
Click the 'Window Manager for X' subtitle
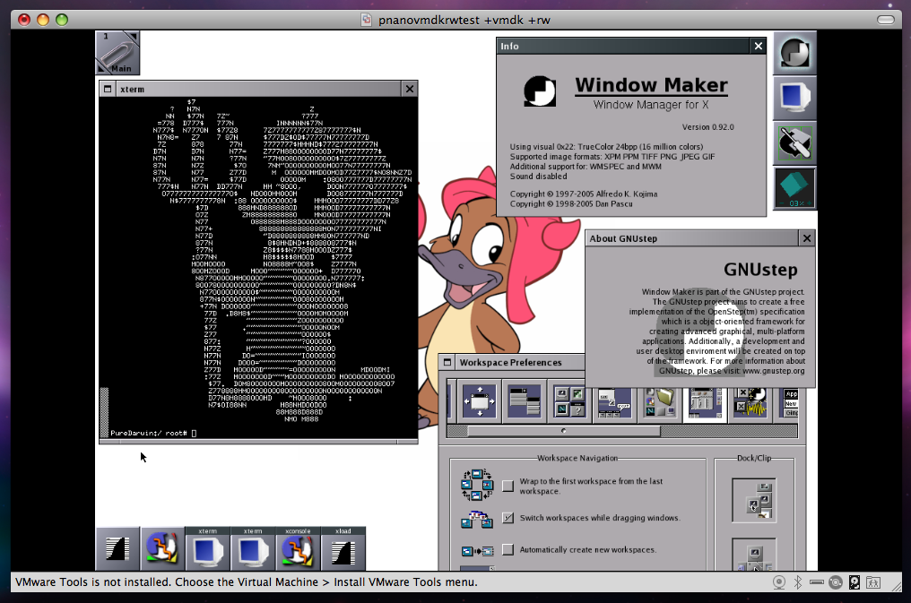[651, 105]
